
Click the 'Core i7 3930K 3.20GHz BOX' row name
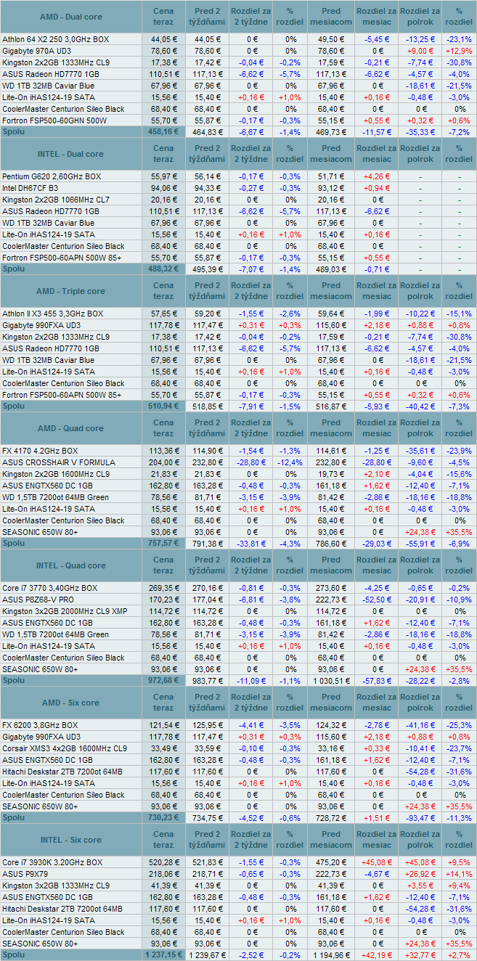click(52, 862)
